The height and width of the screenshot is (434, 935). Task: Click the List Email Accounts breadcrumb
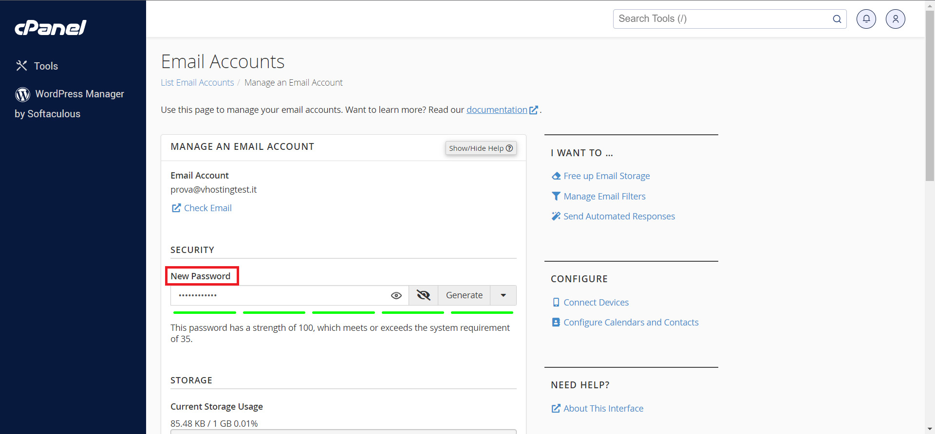click(x=197, y=83)
